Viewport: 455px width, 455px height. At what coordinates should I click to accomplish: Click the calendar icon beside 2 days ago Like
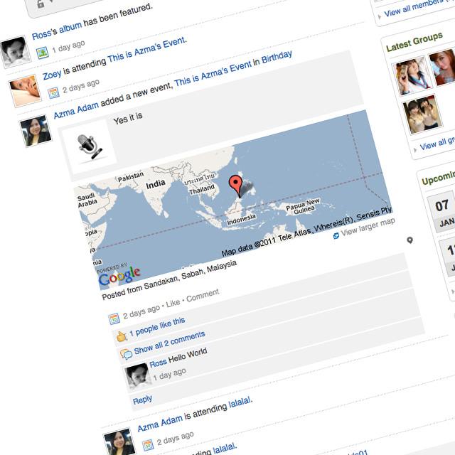pyautogui.click(x=114, y=318)
